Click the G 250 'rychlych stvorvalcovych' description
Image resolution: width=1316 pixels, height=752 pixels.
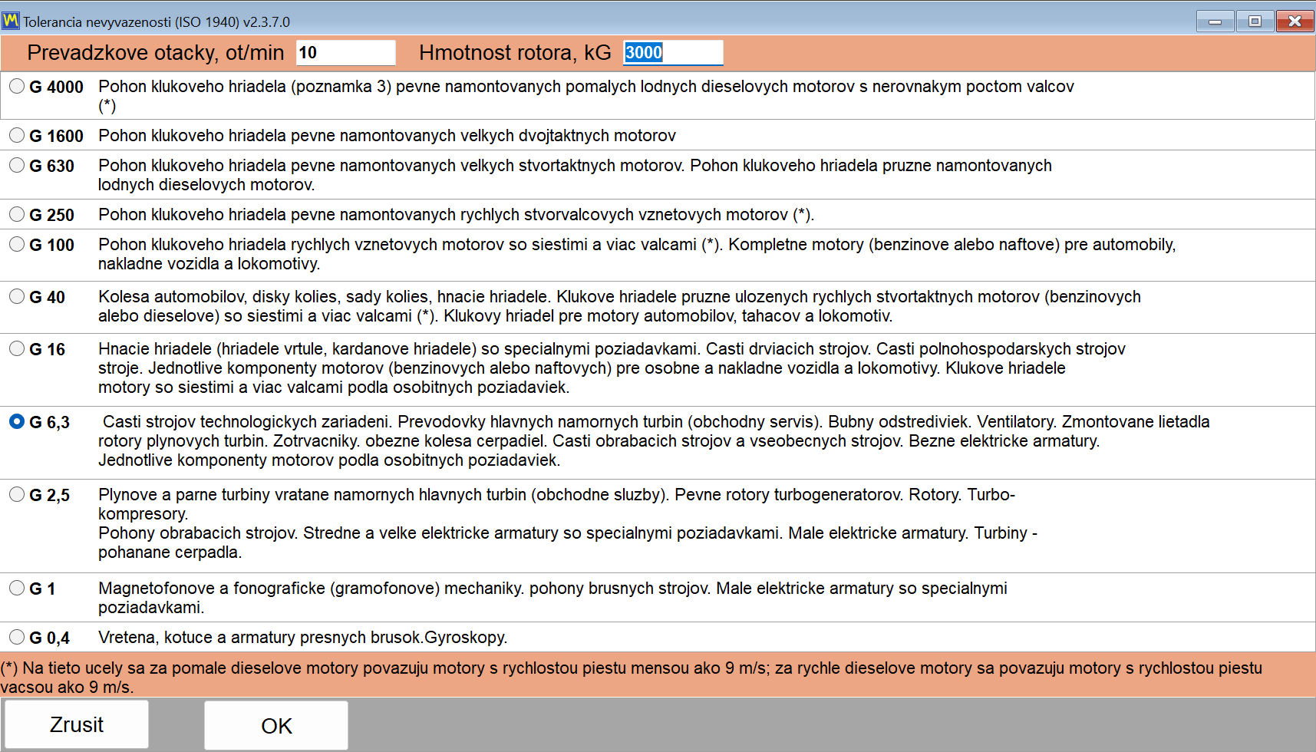click(456, 215)
